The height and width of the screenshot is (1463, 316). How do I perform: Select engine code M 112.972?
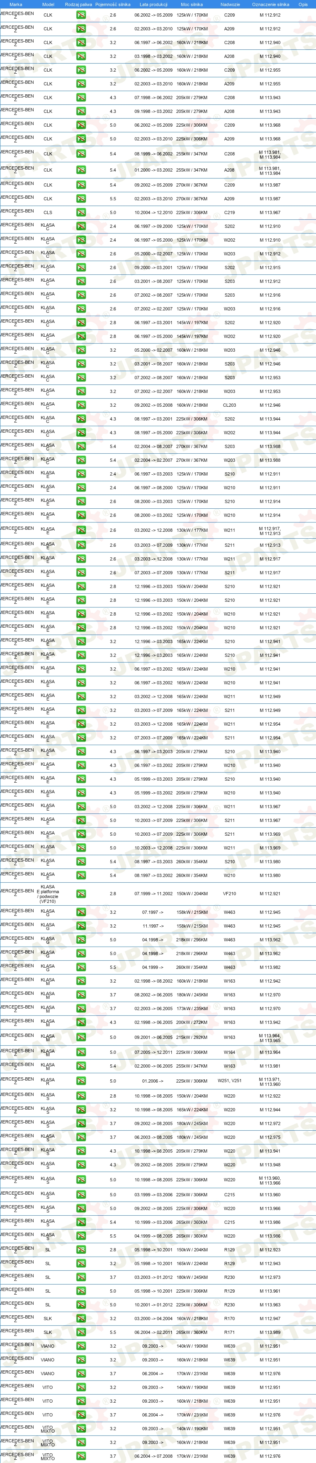pyautogui.click(x=270, y=1123)
